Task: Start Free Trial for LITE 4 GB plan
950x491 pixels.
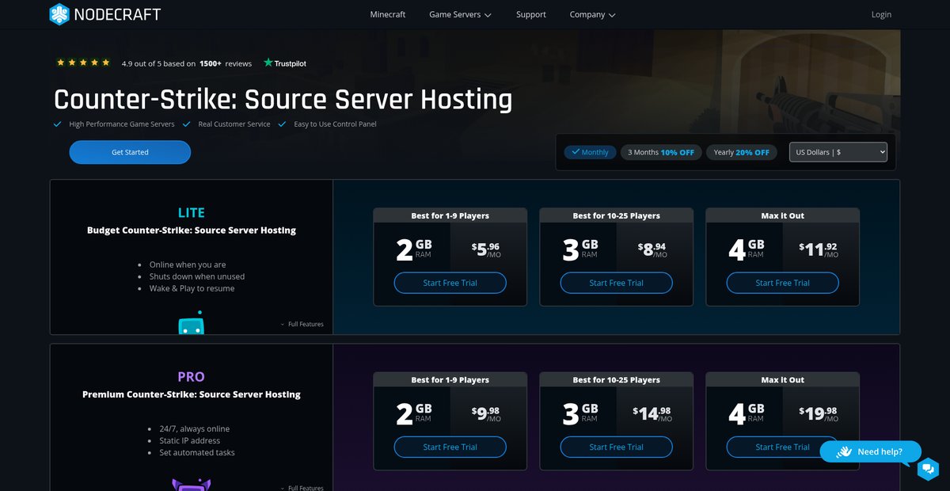Action: [783, 283]
